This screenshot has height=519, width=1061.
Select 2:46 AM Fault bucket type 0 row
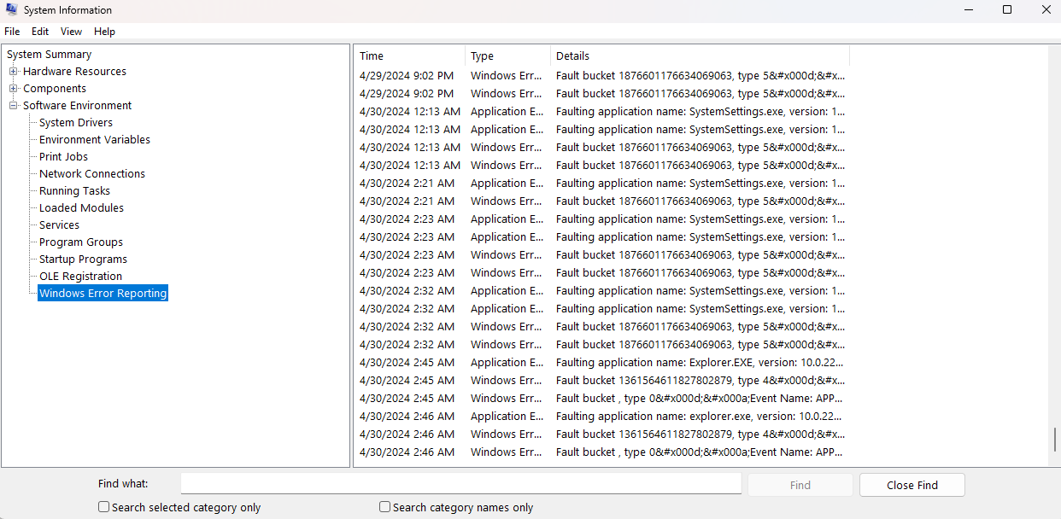point(601,452)
